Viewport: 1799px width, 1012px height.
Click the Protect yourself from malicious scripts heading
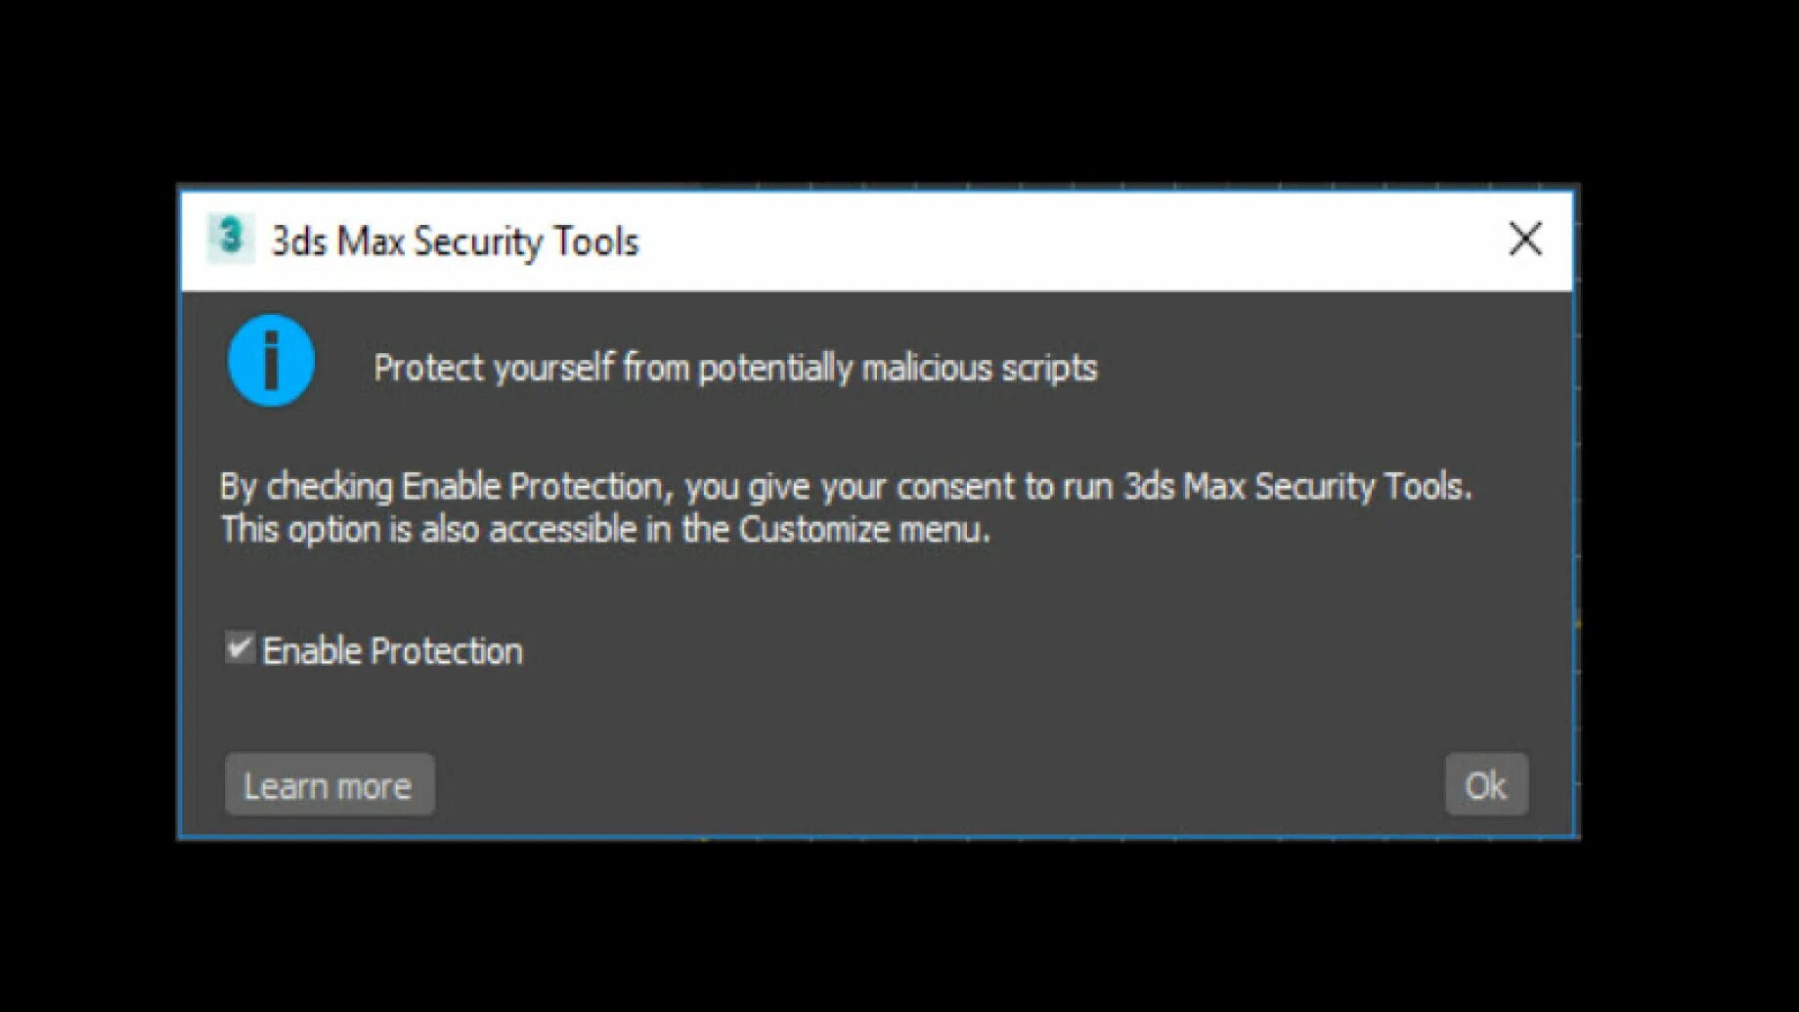735,369
